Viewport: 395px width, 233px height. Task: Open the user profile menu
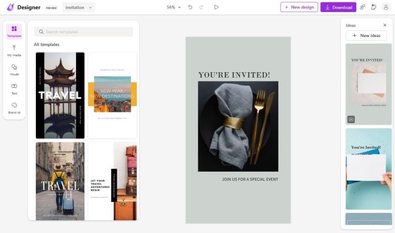[386, 7]
